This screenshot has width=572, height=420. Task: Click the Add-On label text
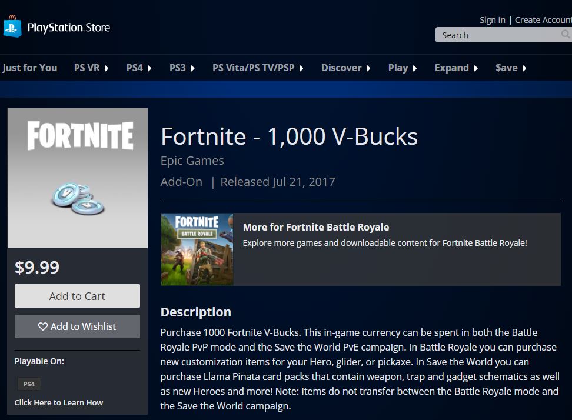[181, 182]
